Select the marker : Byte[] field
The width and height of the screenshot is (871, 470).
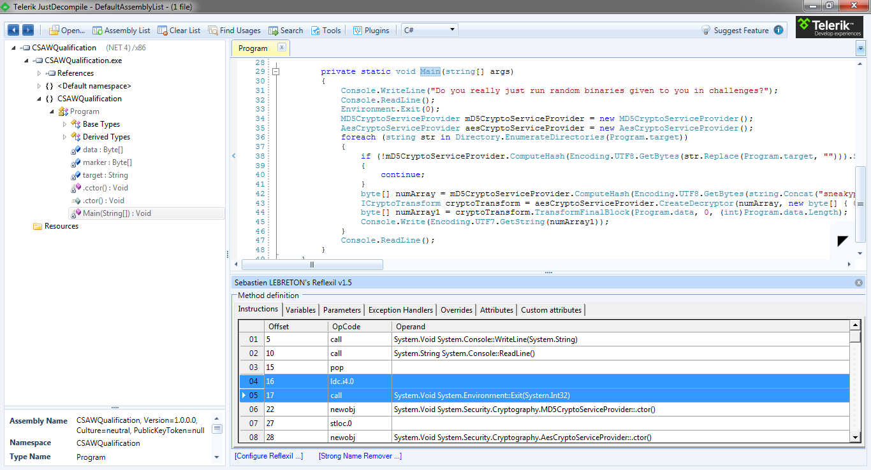coord(101,162)
